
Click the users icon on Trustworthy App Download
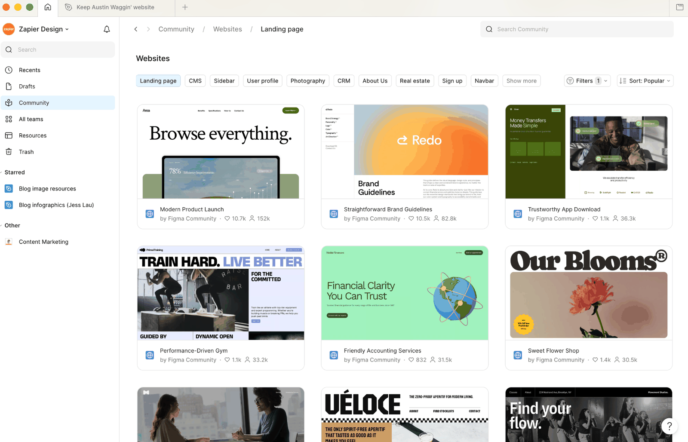(615, 218)
